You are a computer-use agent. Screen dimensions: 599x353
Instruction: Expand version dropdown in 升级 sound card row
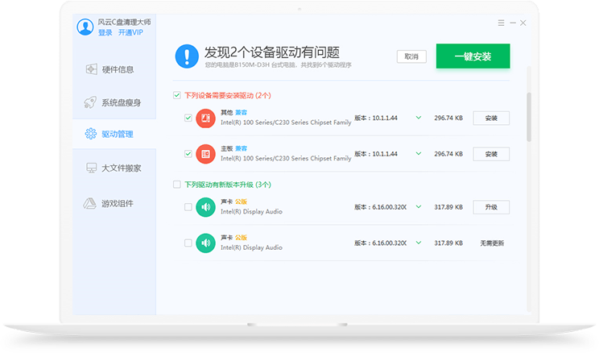pos(418,207)
